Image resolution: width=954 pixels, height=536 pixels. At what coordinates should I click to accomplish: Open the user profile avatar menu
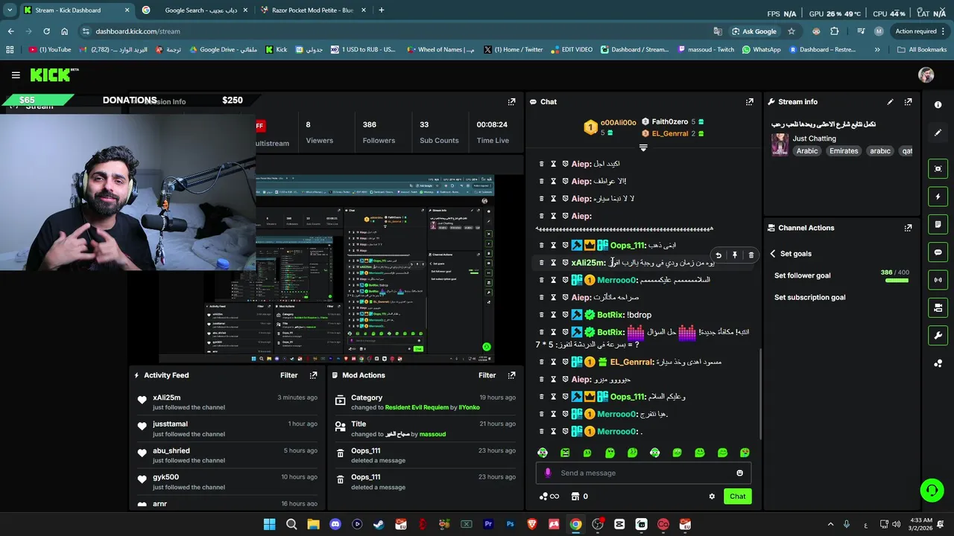point(926,75)
